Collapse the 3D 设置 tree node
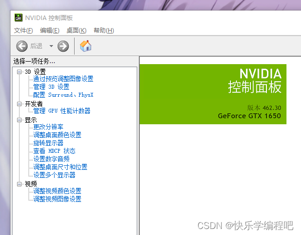Screen dimensions: 301x235 click(19, 72)
